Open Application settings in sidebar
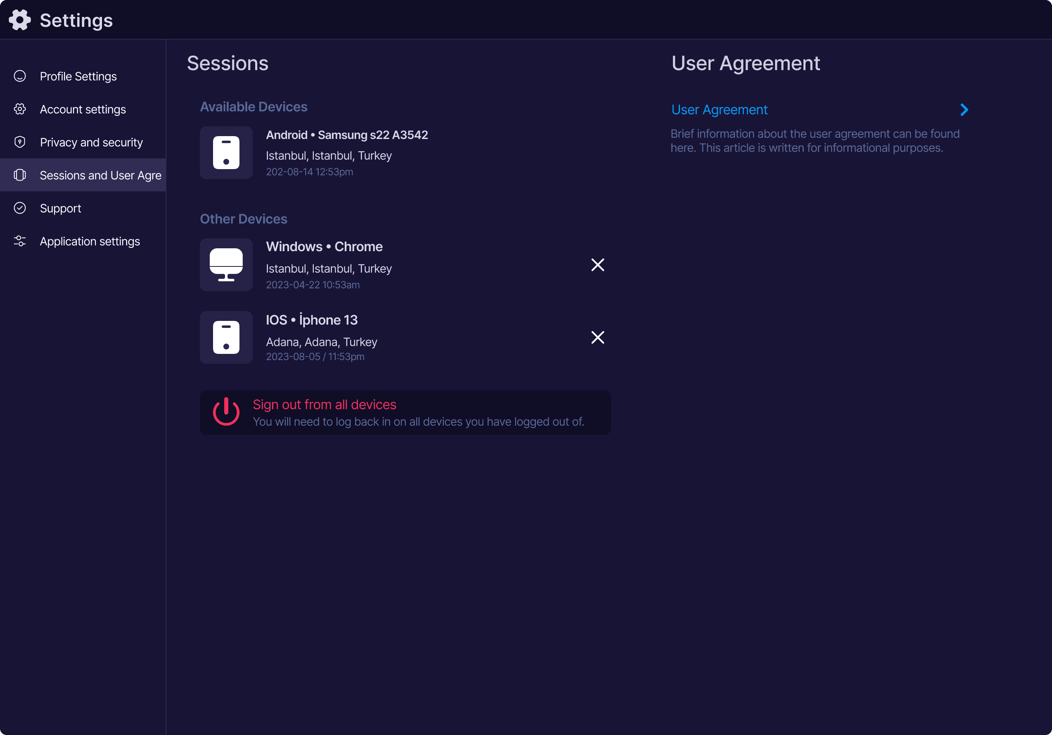 point(90,241)
